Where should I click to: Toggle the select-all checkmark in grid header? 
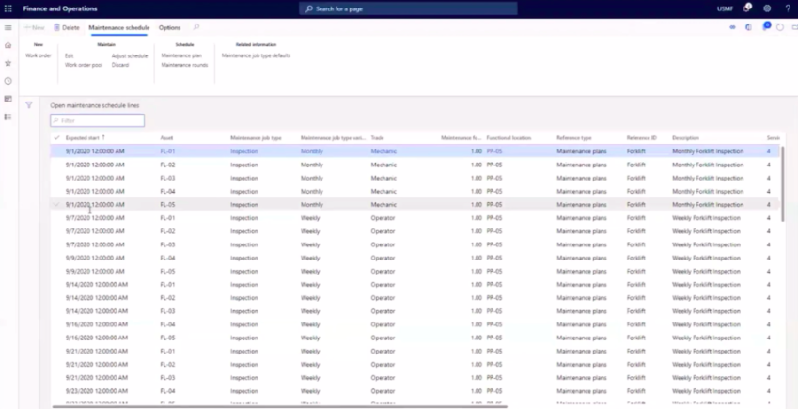(56, 138)
